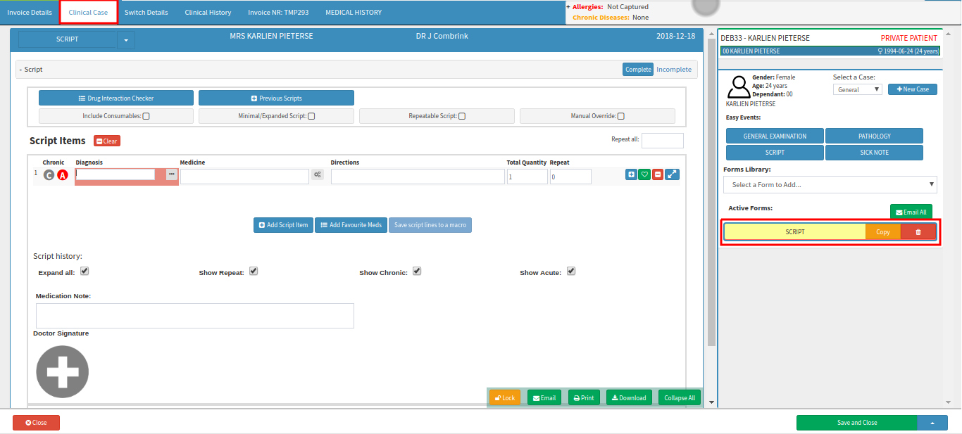The image size is (962, 434).
Task: Delete the active SCRIPT form via trash icon
Action: [x=918, y=232]
